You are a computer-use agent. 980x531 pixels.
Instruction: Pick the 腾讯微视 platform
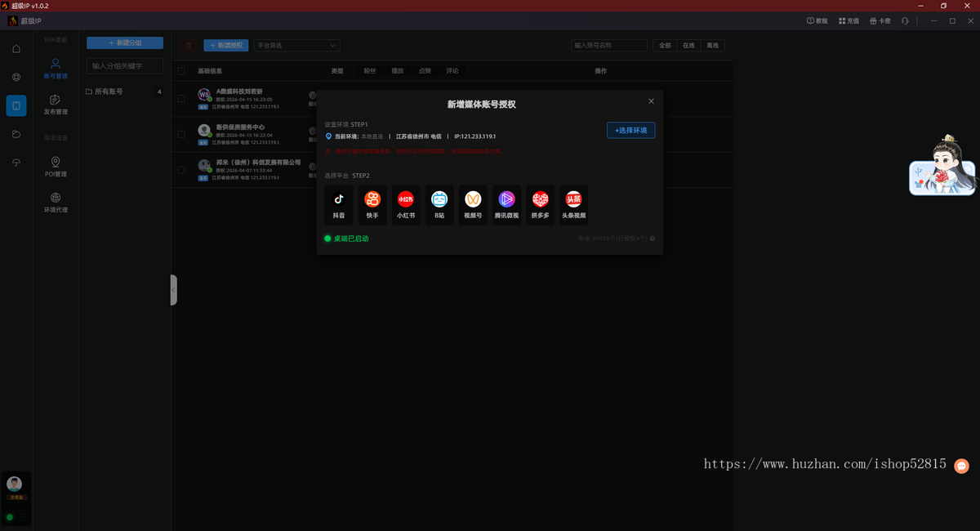(506, 204)
